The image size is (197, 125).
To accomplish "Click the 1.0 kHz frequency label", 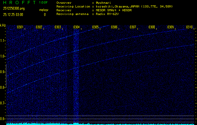I will (3, 56).
